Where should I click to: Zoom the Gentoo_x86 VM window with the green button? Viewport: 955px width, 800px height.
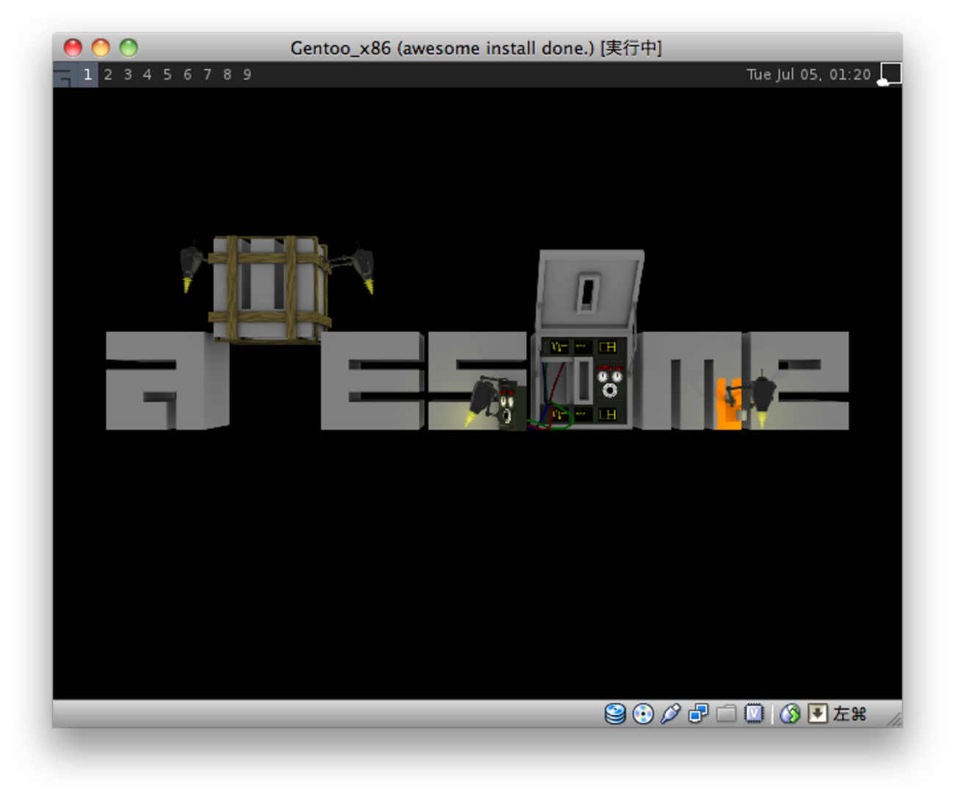129,48
